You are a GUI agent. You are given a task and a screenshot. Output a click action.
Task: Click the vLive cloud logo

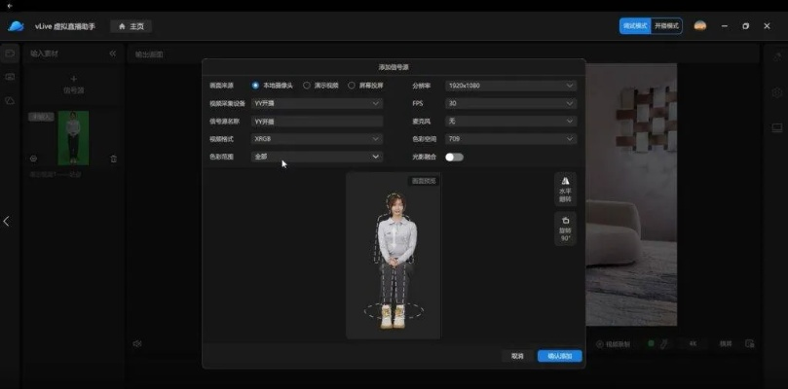pos(16,26)
